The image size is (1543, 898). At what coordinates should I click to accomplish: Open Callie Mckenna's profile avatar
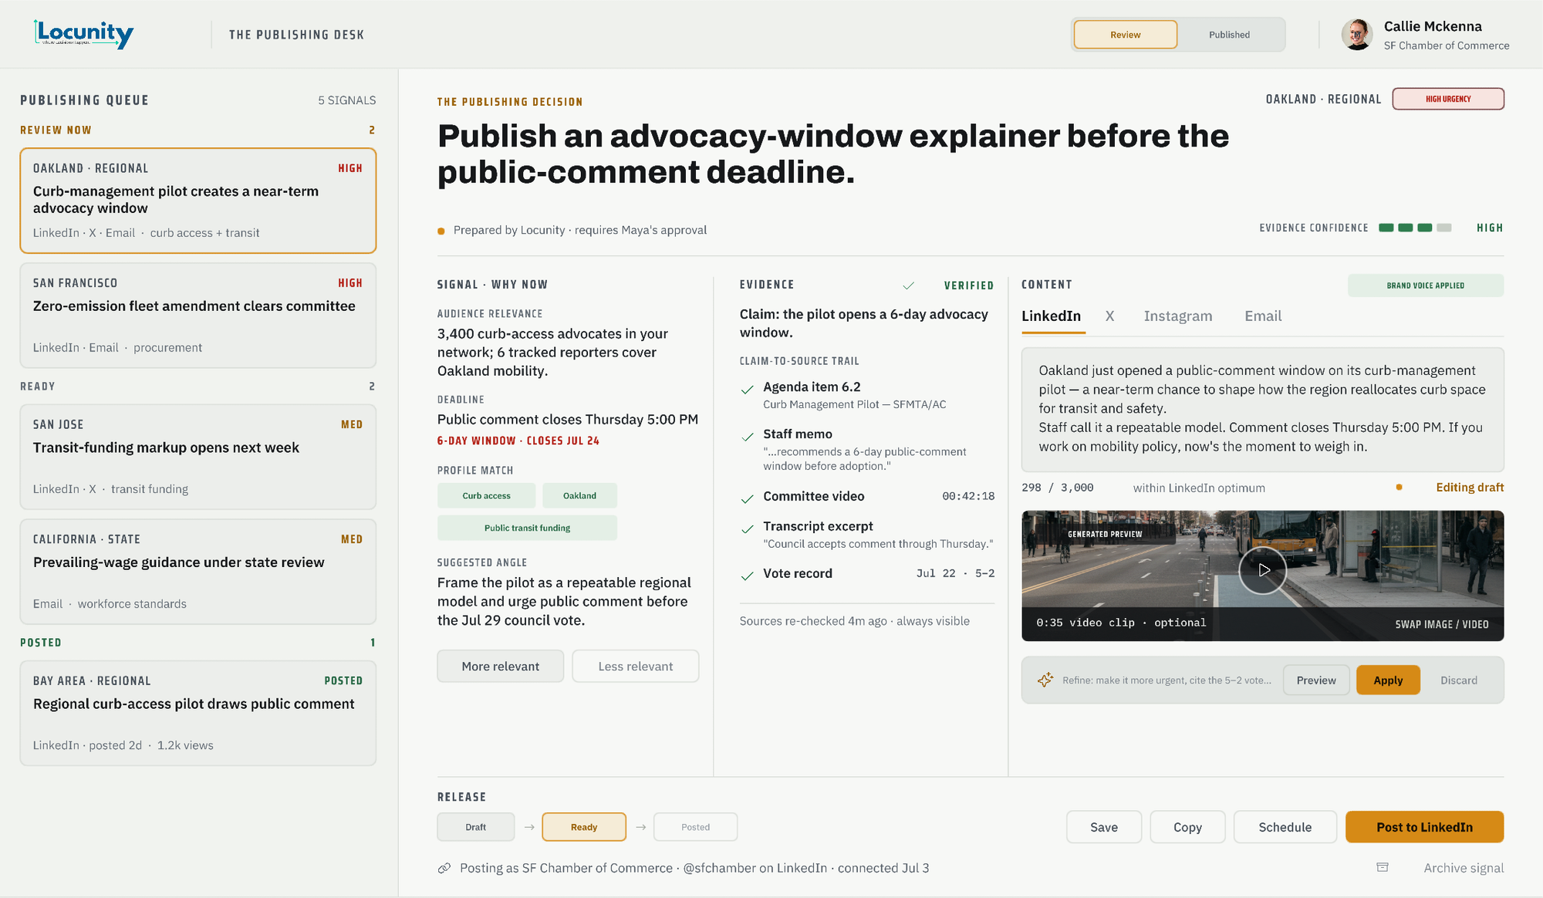point(1357,35)
